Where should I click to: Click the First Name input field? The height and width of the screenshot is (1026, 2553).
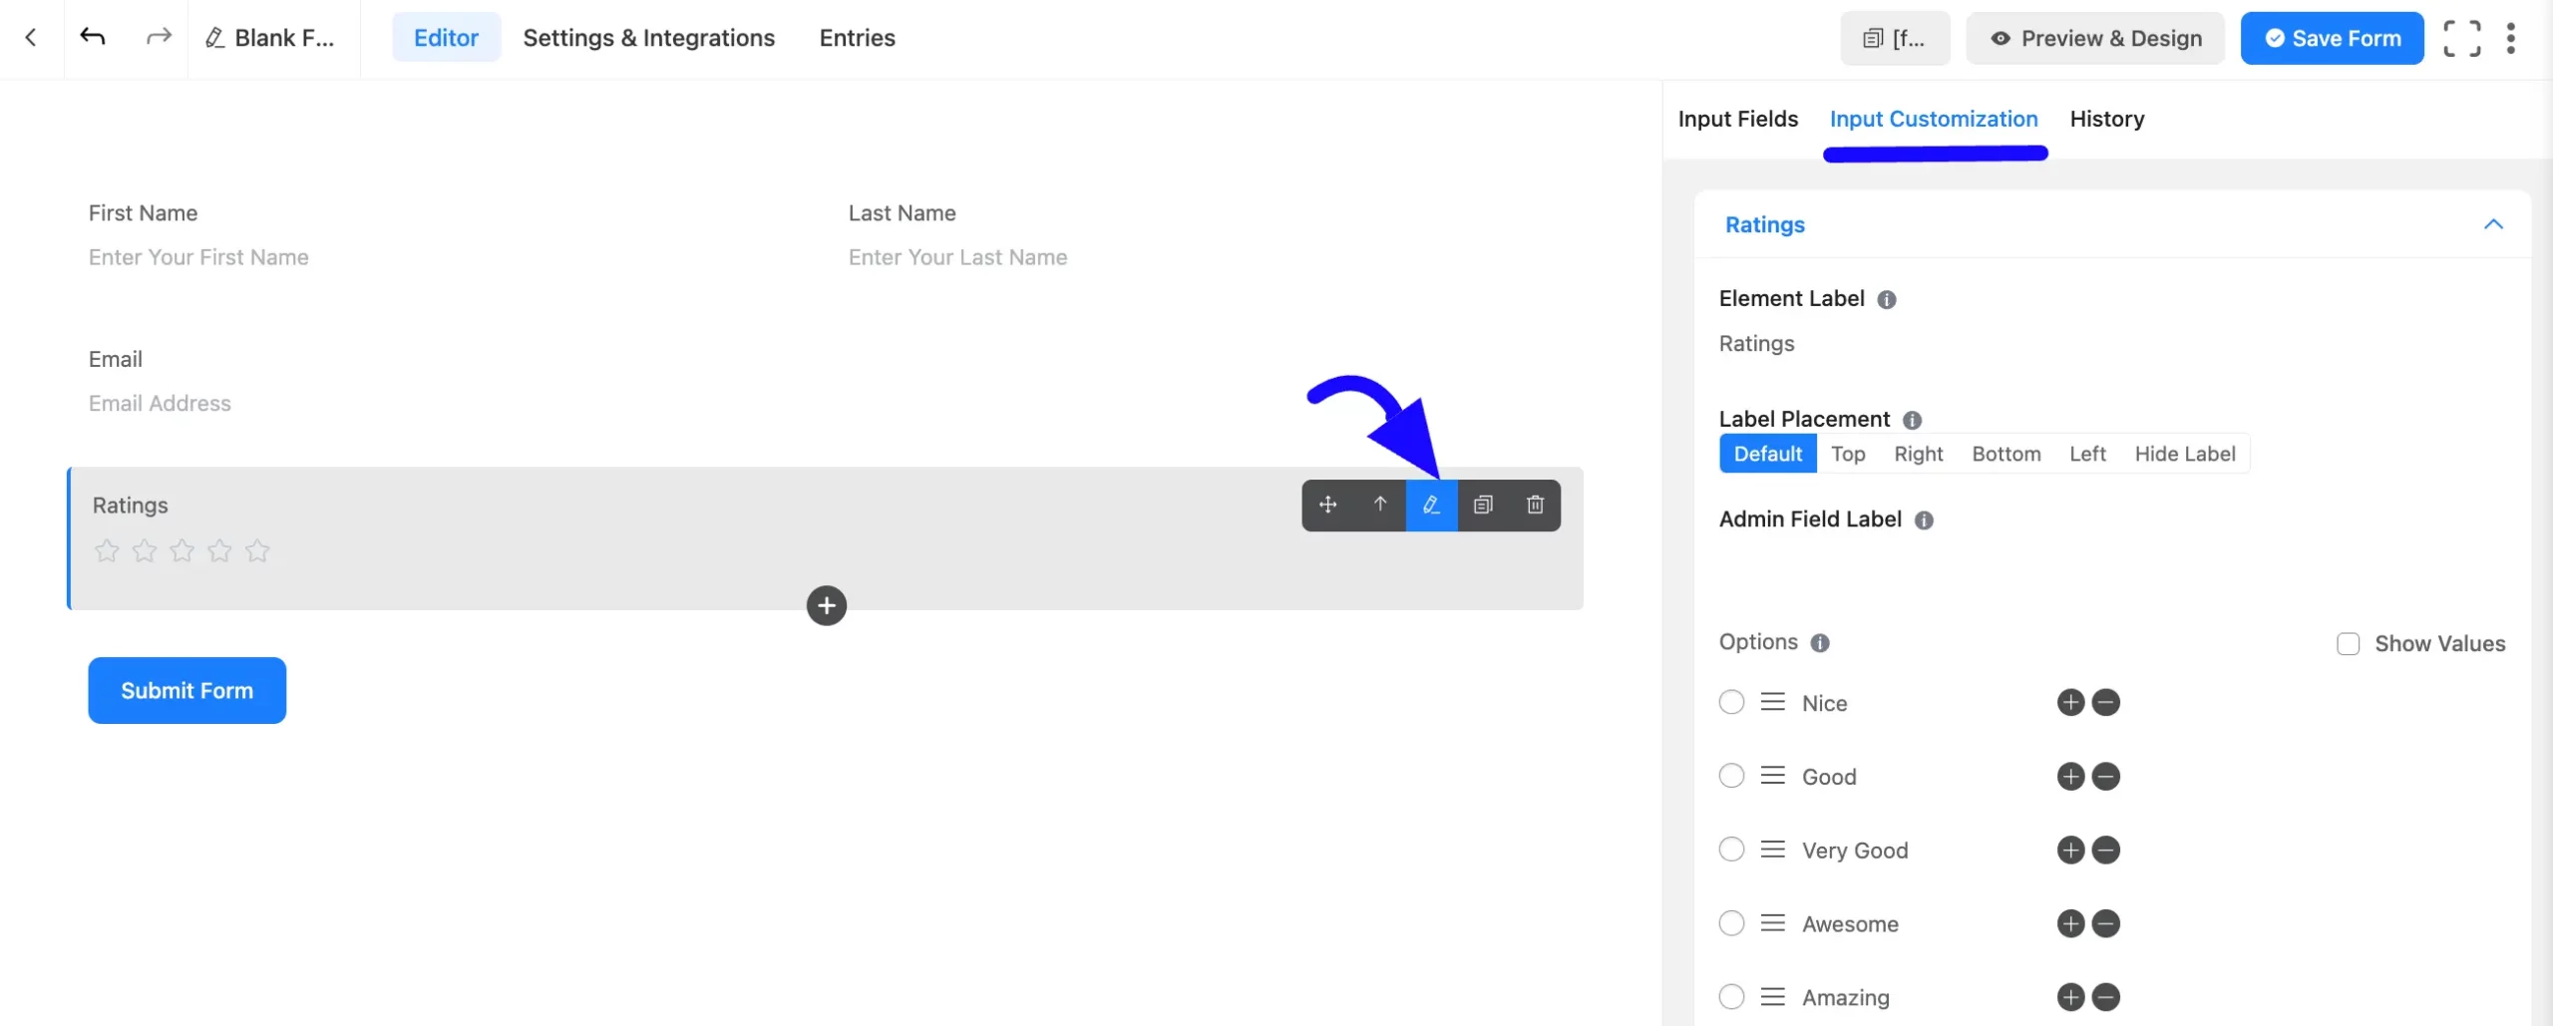point(447,257)
